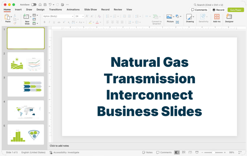Screen dimensions: 247x156
Task: Click English (United States) language button
Action: 33,152
